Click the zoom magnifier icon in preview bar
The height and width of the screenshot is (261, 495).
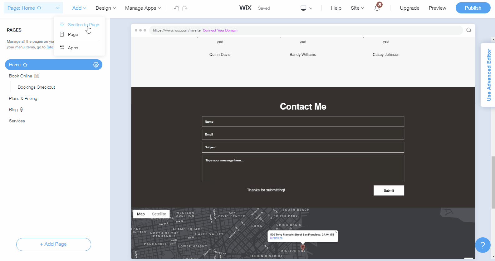point(468,30)
